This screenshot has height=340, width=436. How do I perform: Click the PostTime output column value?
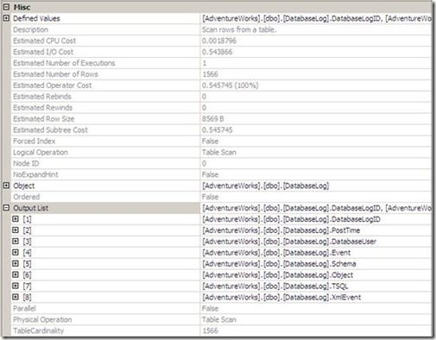pos(281,230)
